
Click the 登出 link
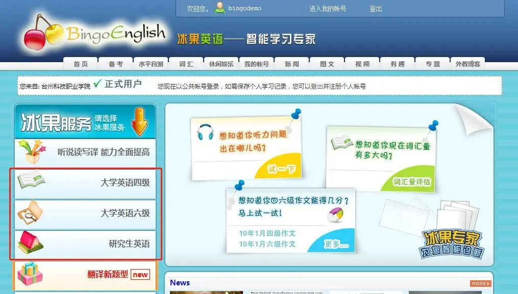coord(376,9)
